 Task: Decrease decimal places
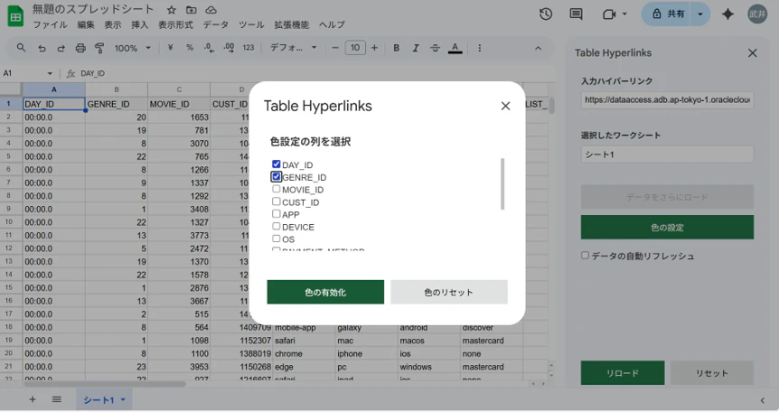coord(209,48)
